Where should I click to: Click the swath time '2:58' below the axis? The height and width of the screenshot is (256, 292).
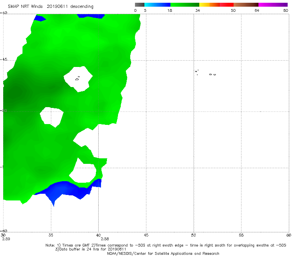click(105, 239)
